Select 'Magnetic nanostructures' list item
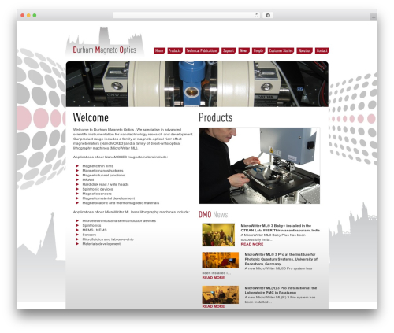Screen dimensions: 394x333 point(102,171)
